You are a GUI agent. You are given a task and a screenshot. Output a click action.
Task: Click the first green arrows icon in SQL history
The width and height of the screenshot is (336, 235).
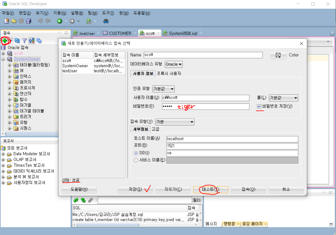[x=76, y=200]
